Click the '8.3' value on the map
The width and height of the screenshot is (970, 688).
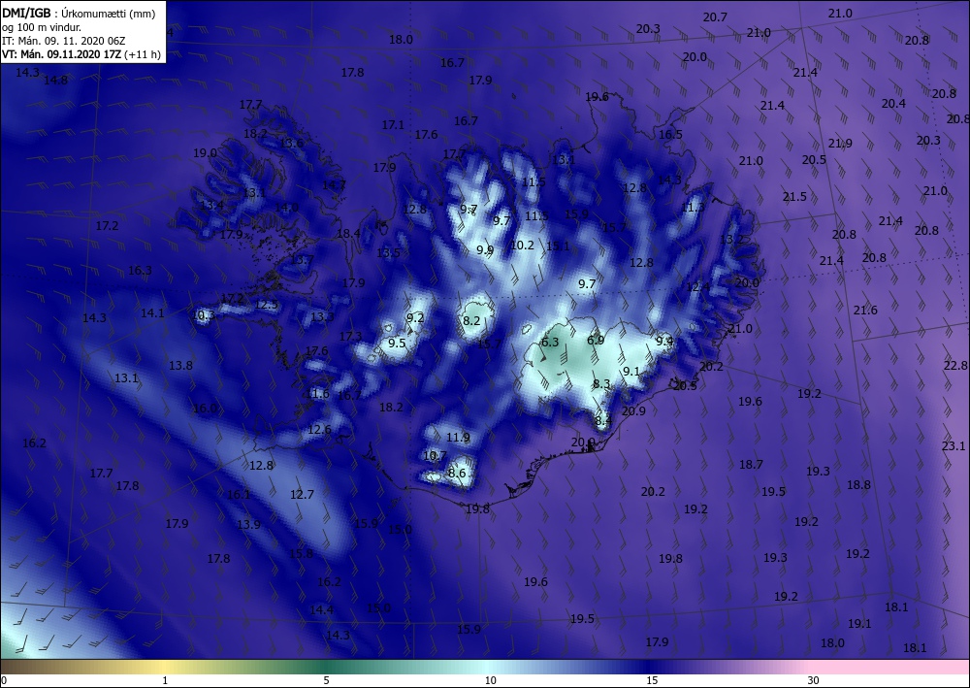[601, 384]
